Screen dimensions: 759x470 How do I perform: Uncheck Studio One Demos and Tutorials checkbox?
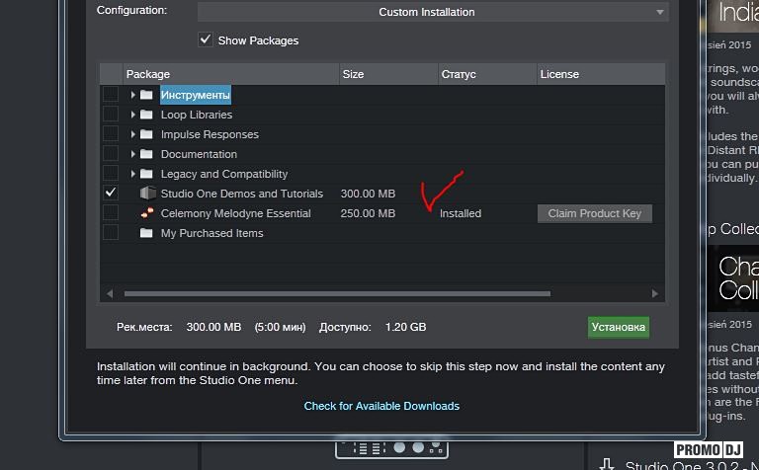111,193
